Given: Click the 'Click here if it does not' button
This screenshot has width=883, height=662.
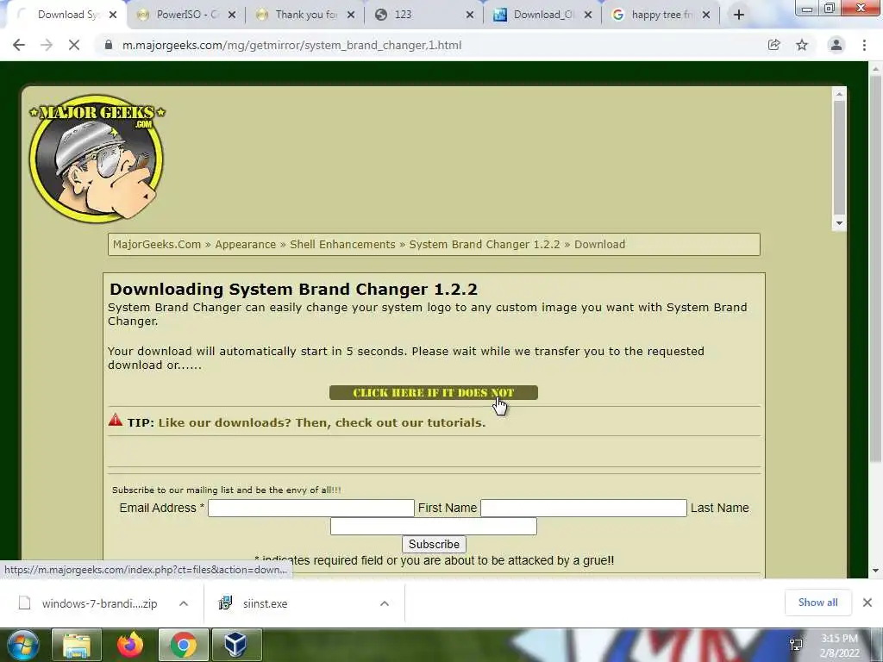Looking at the screenshot, I should pos(434,393).
